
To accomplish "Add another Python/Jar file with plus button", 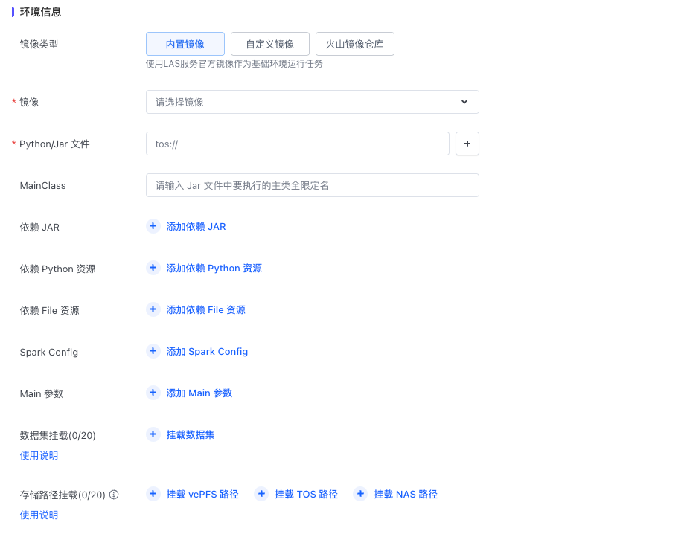I will (x=467, y=144).
